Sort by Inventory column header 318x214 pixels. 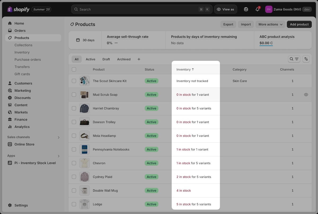tap(185, 69)
